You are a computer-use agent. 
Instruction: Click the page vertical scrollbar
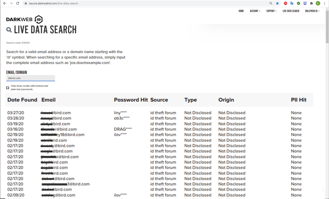[x=327, y=26]
